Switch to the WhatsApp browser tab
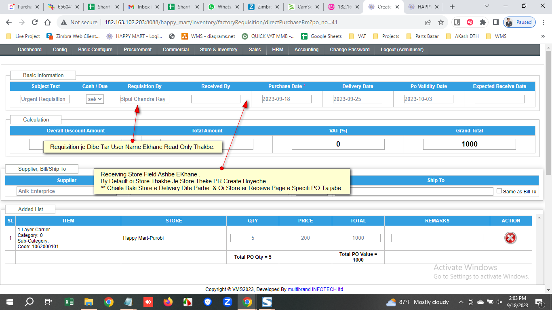Image resolution: width=552 pixels, height=310 pixels. [223, 7]
